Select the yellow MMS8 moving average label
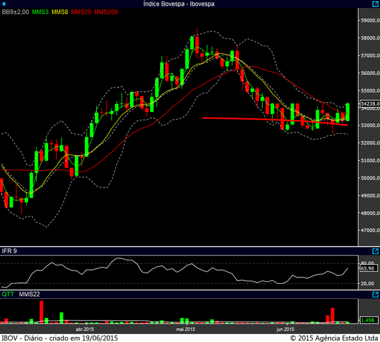Screen dimensions: 380x342 [x=60, y=13]
